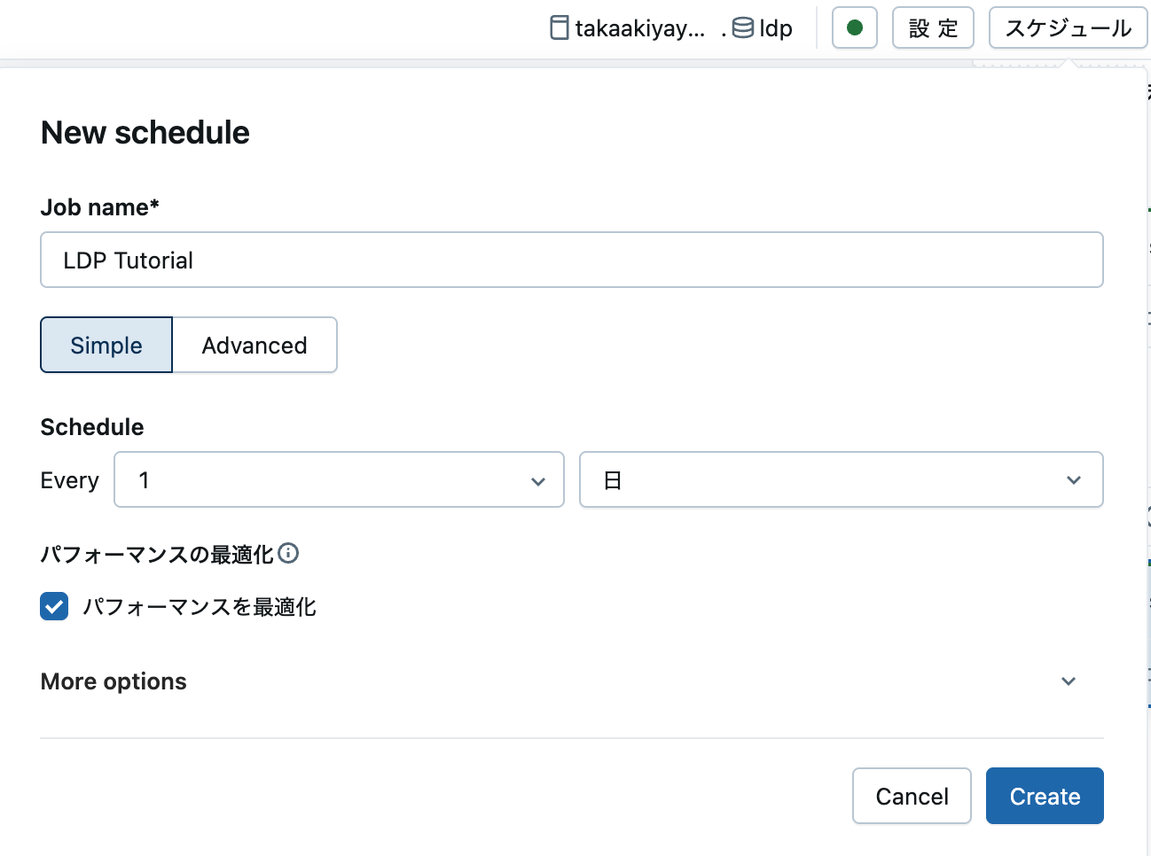1151x856 pixels.
Task: Click the catalog icon beside takaakiyay…
Action: point(560,28)
